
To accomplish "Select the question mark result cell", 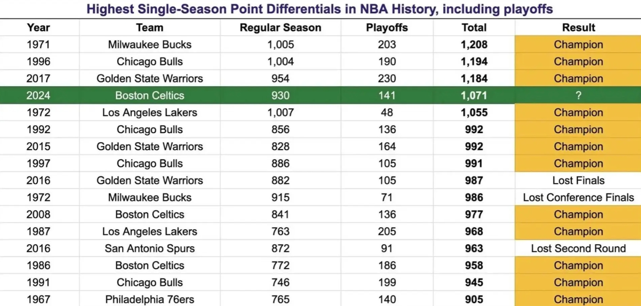I will pyautogui.click(x=578, y=96).
